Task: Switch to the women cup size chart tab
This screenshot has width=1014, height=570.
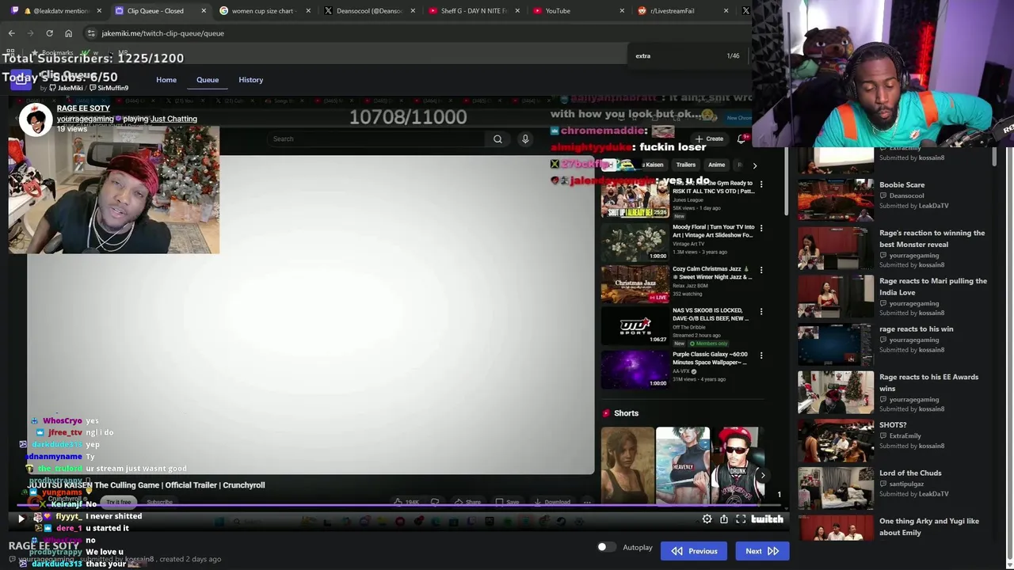Action: pos(262,11)
